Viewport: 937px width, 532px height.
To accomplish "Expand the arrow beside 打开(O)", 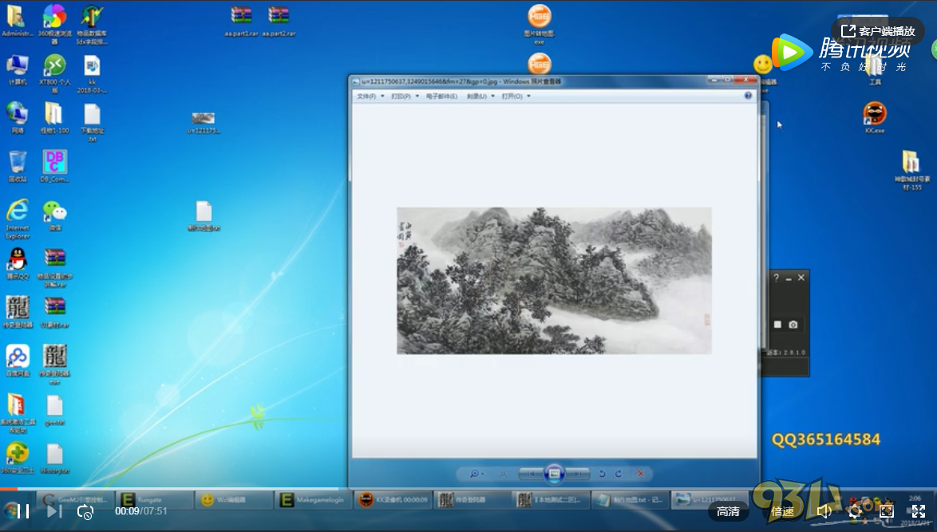I will pyautogui.click(x=529, y=97).
